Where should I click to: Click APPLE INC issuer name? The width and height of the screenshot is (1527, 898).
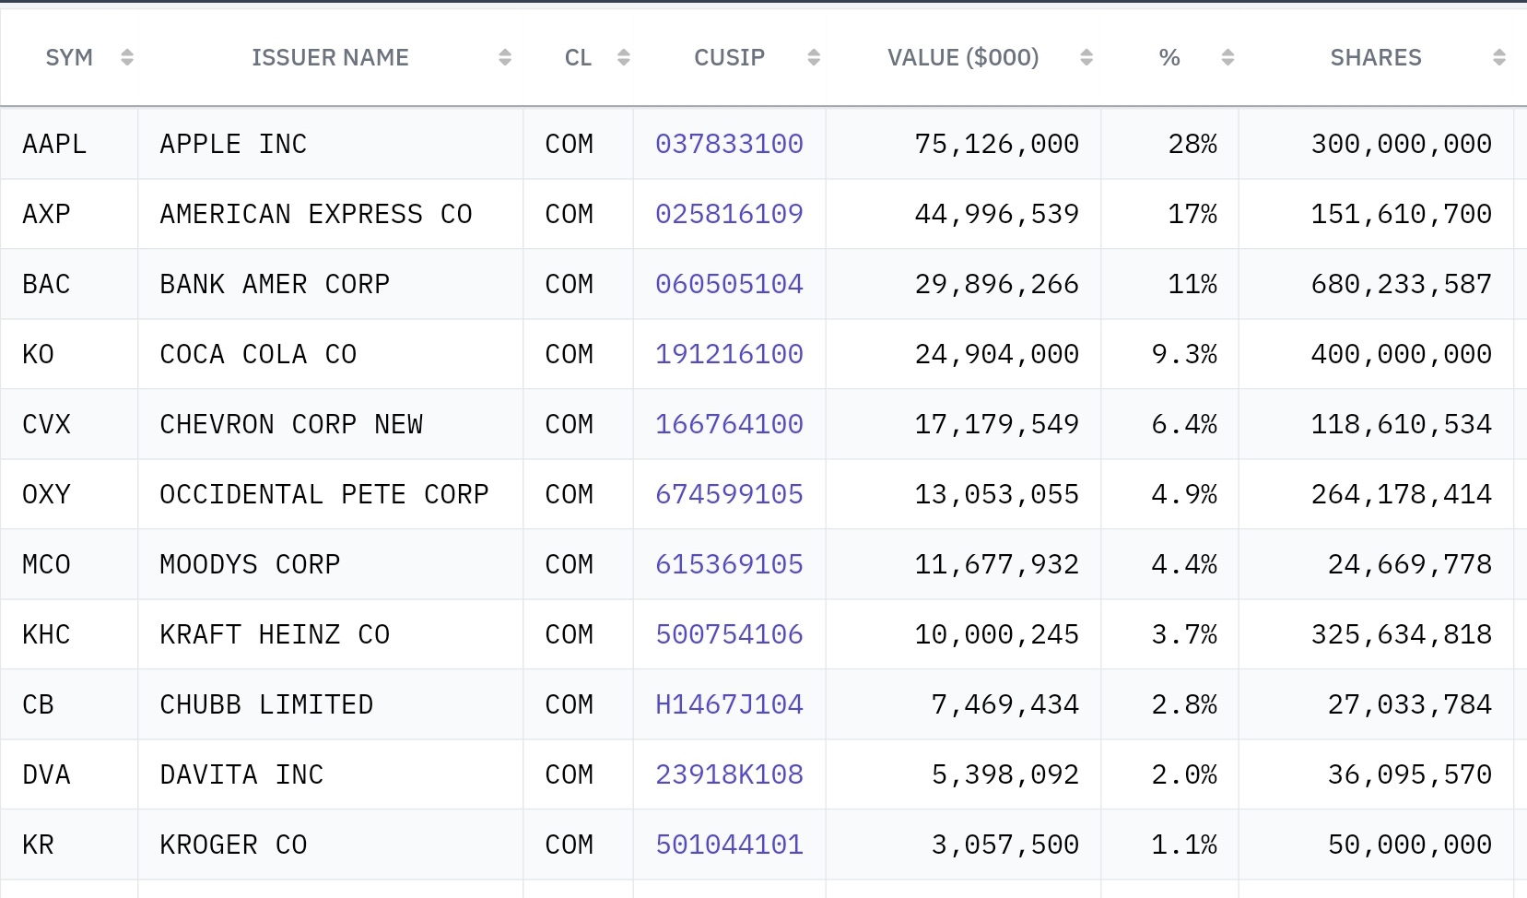coord(233,144)
